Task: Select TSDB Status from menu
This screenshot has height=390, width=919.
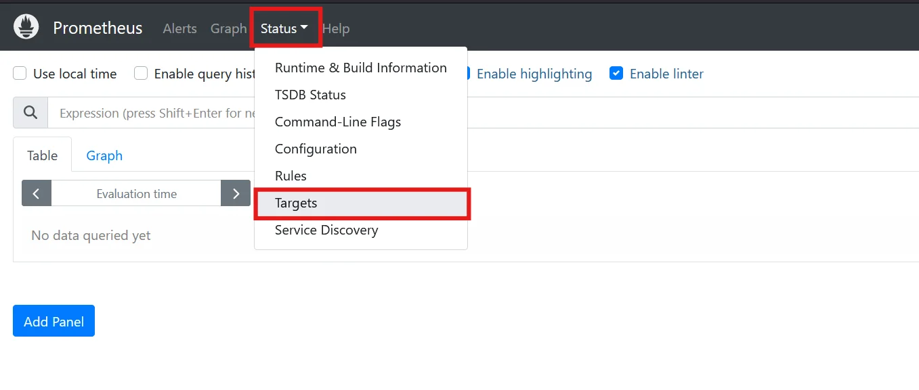Action: [361, 95]
